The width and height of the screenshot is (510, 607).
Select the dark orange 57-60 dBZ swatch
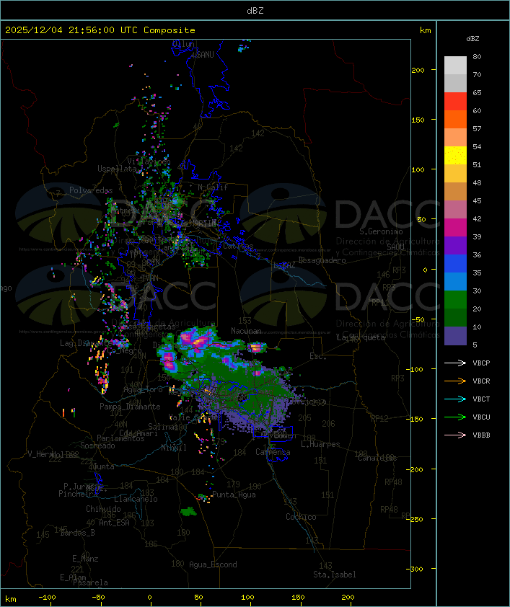[455, 119]
